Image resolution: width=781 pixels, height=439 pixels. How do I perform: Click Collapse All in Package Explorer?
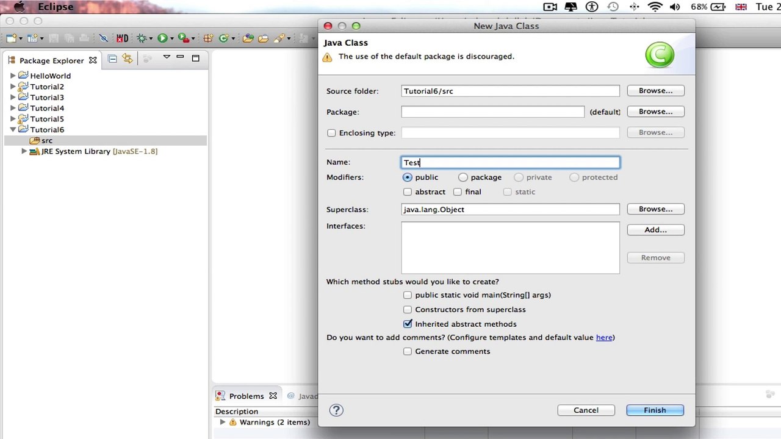tap(112, 59)
